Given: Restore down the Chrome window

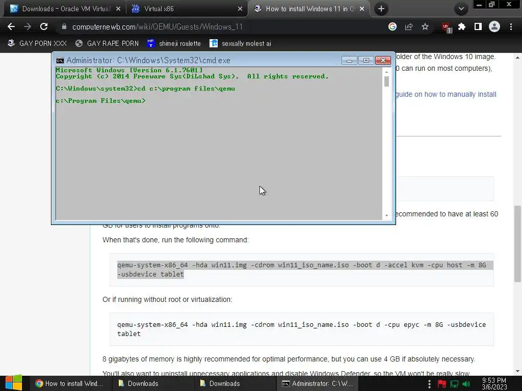Looking at the screenshot, I should point(491,5).
